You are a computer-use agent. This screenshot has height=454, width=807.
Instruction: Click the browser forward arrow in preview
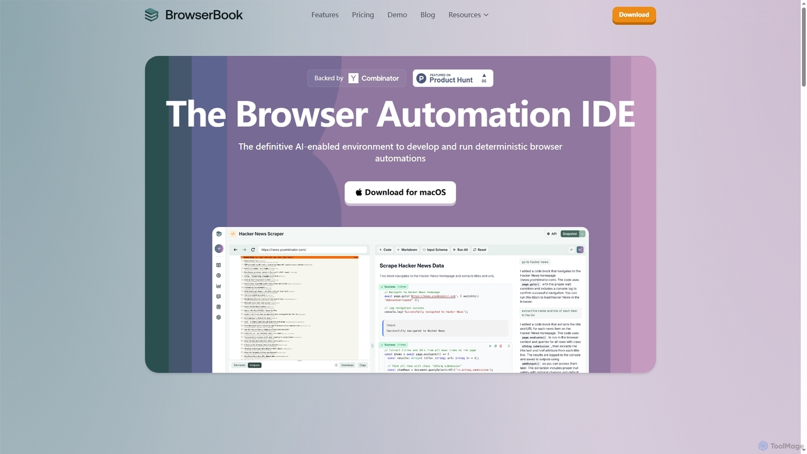point(244,250)
